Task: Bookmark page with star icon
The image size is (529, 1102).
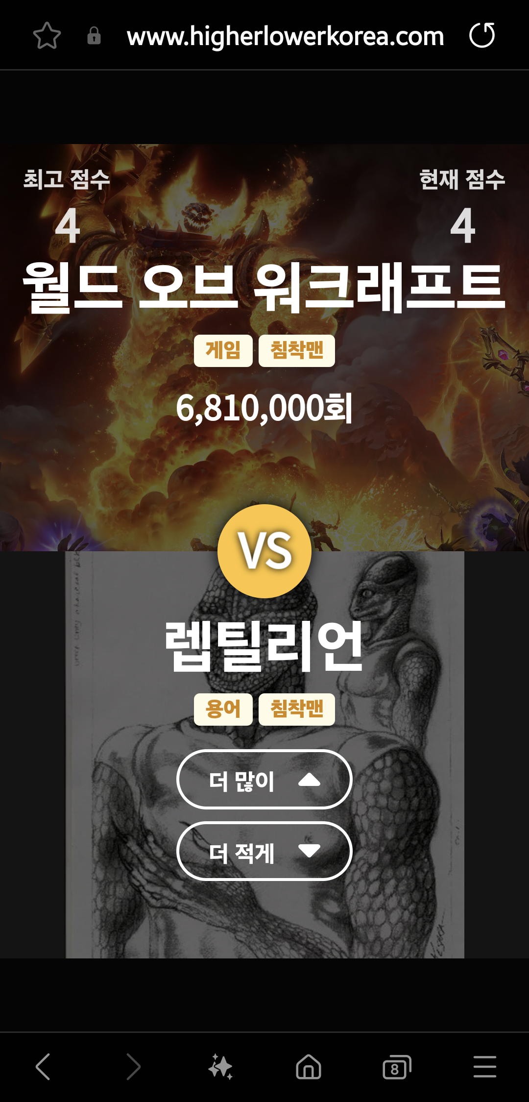Action: point(47,36)
